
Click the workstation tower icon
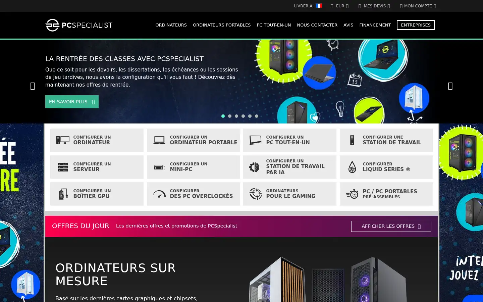coord(352,140)
